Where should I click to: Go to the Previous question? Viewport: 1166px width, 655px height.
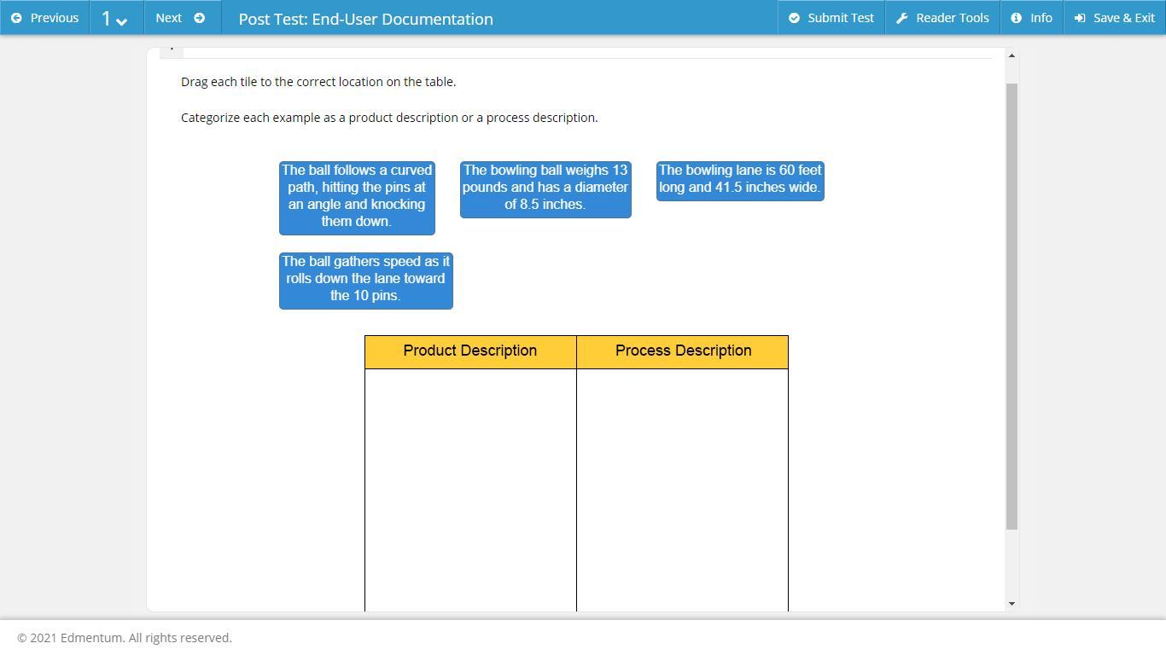pos(44,18)
